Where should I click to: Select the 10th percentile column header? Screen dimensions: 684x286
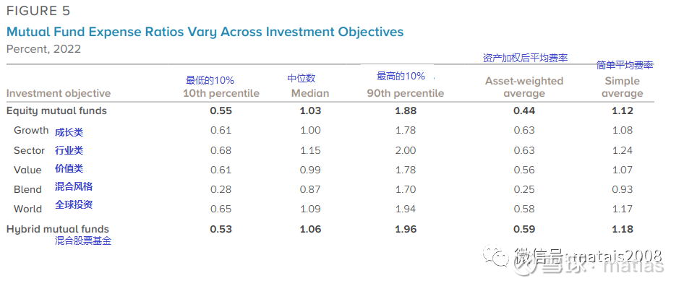coord(221,93)
